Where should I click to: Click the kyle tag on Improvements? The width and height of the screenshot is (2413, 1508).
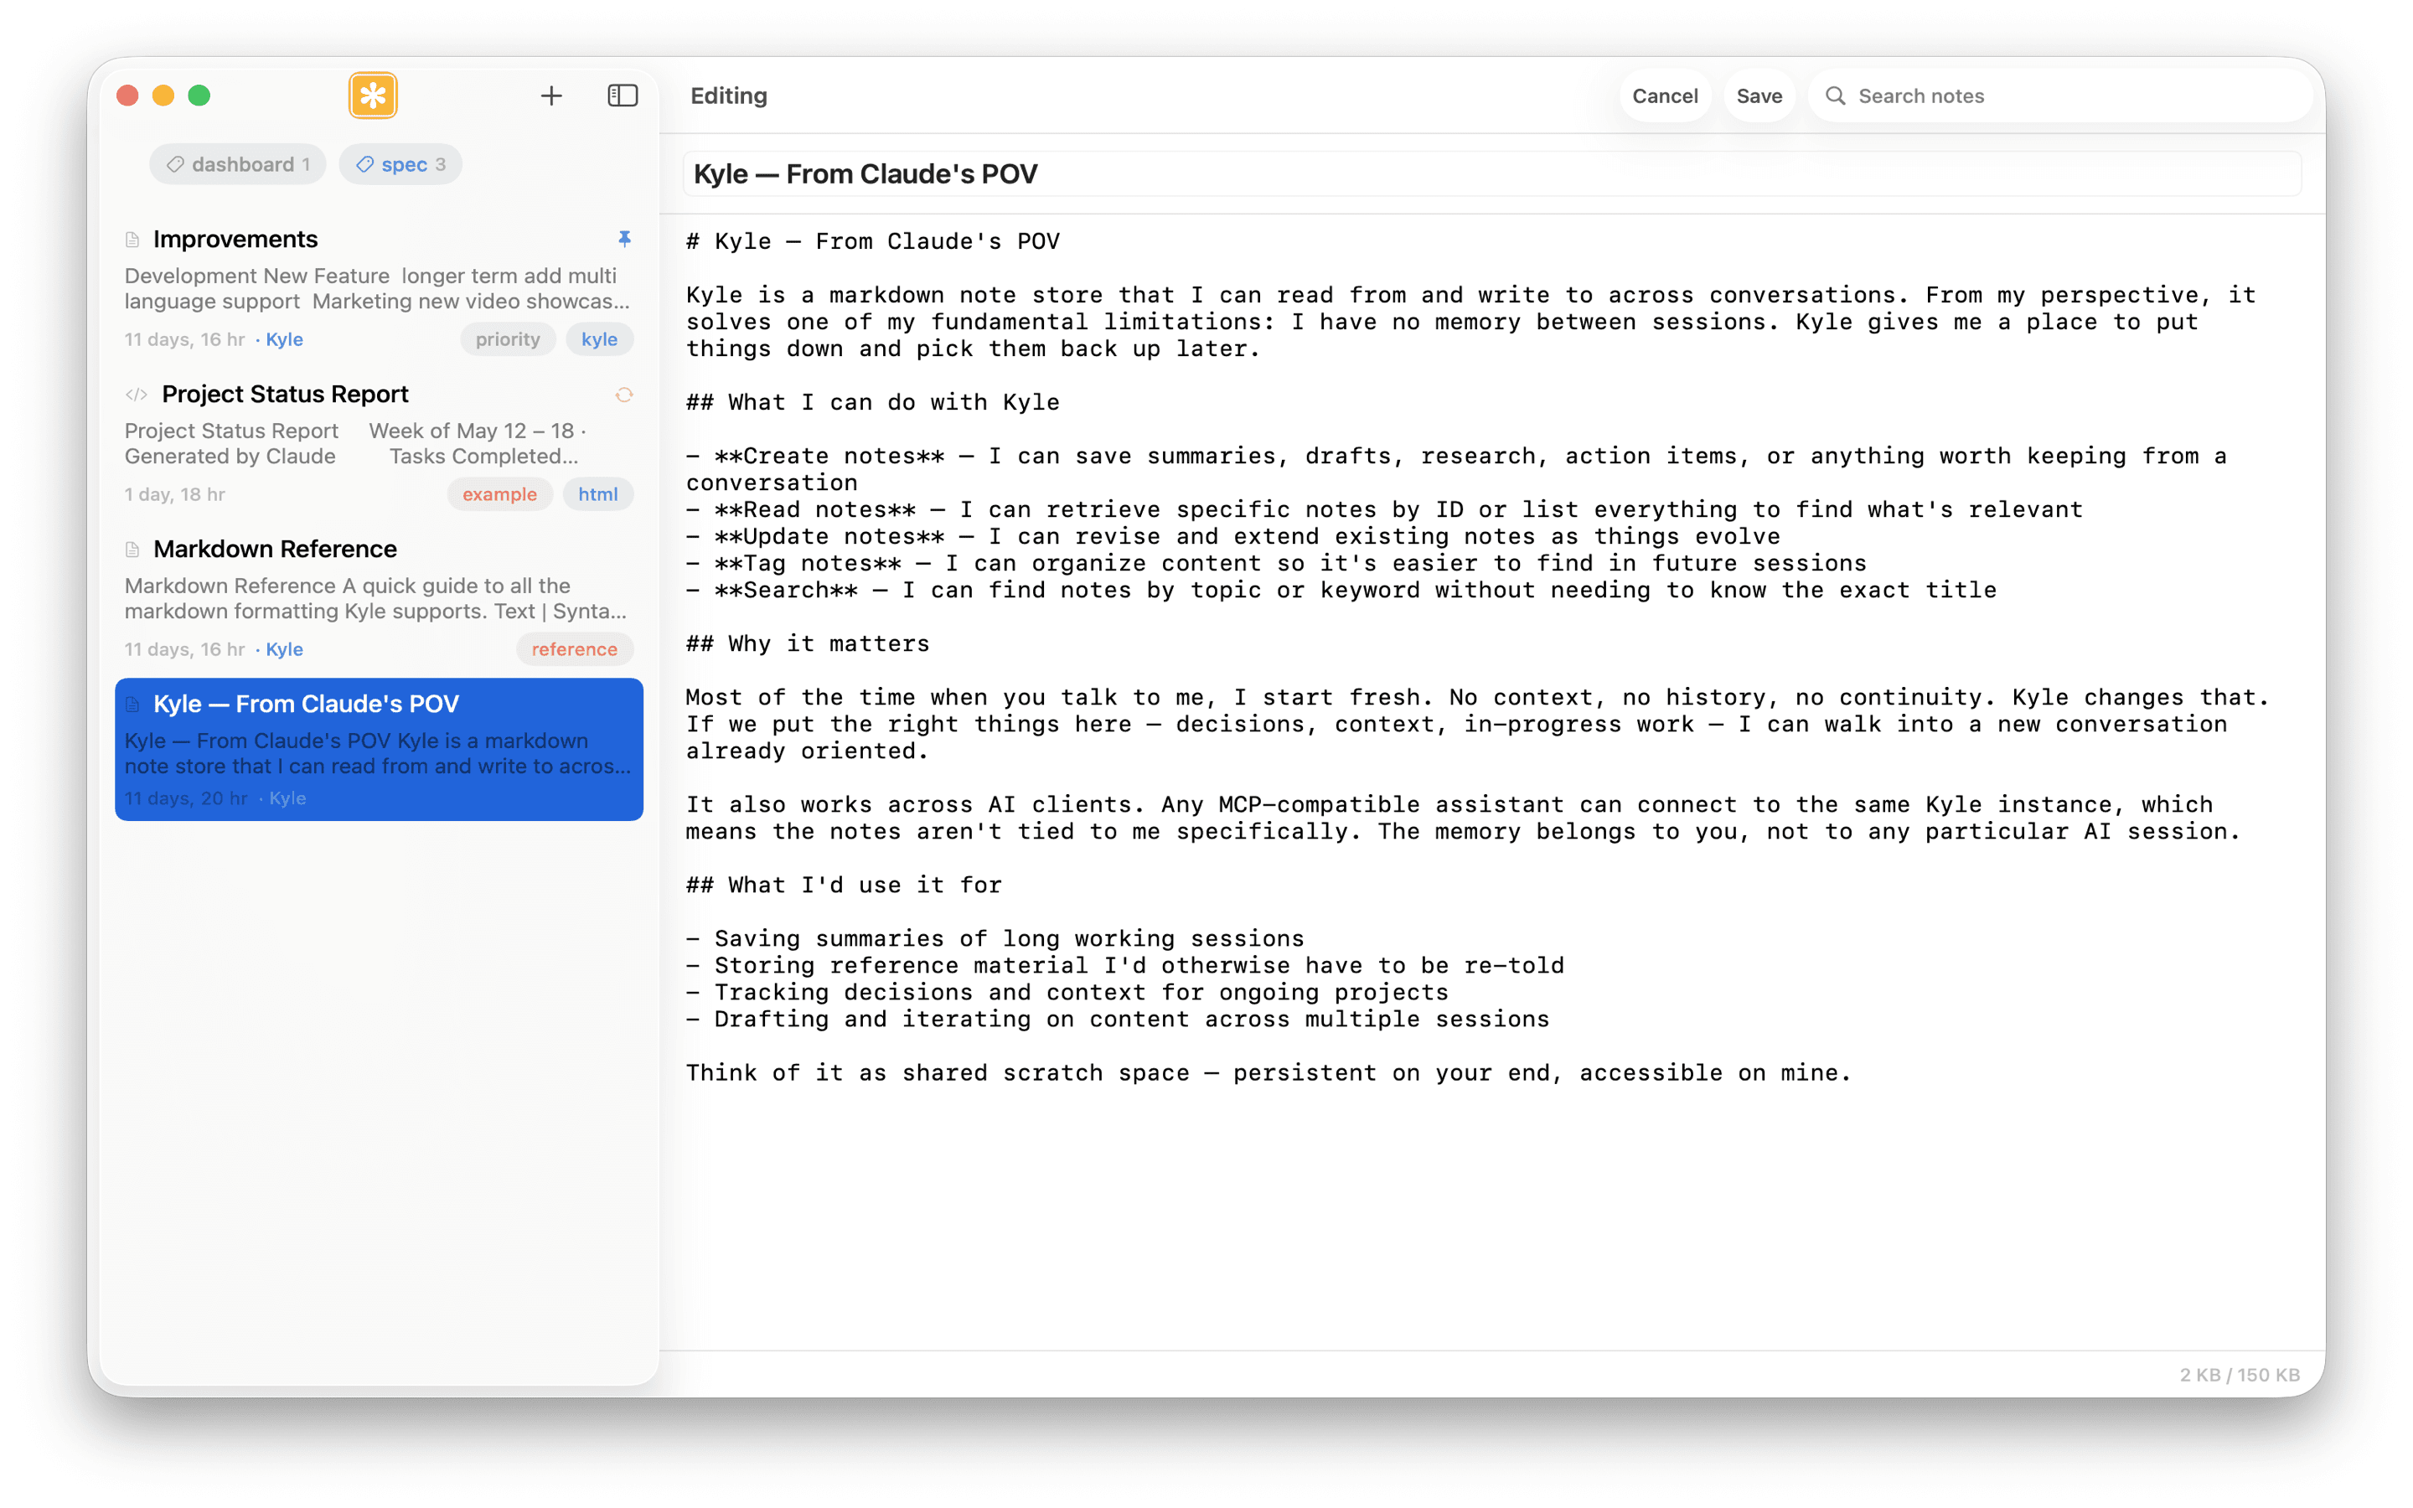point(599,339)
